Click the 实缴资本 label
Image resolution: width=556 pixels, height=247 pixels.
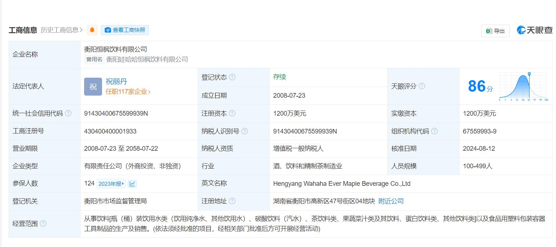click(x=404, y=113)
